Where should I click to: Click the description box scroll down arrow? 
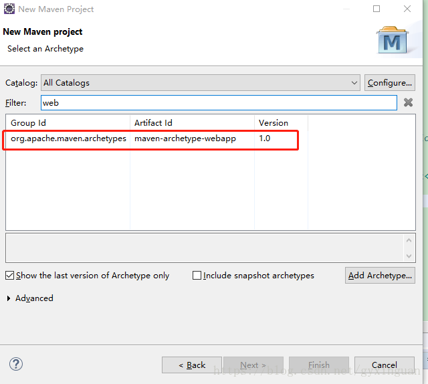pos(409,256)
